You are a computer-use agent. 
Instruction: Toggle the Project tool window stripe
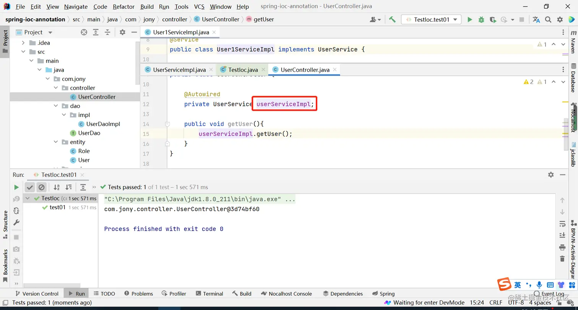click(x=5, y=42)
